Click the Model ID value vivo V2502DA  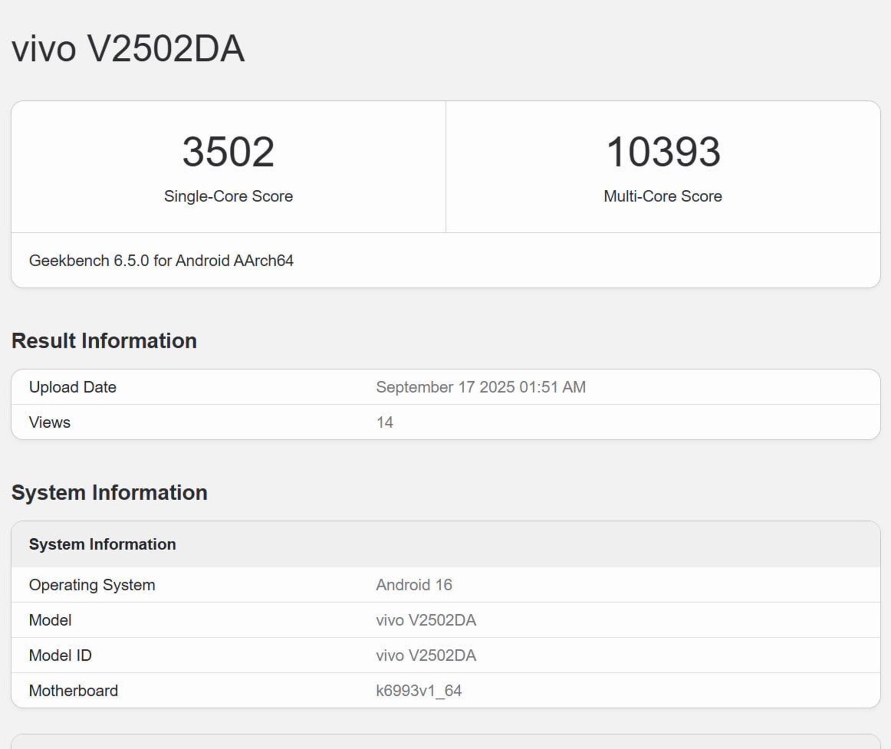pyautogui.click(x=426, y=655)
